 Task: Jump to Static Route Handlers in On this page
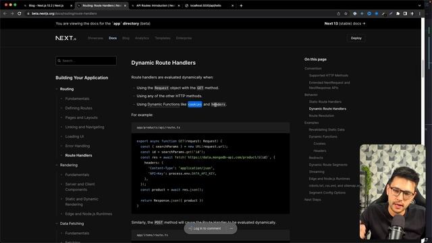pyautogui.click(x=325, y=102)
